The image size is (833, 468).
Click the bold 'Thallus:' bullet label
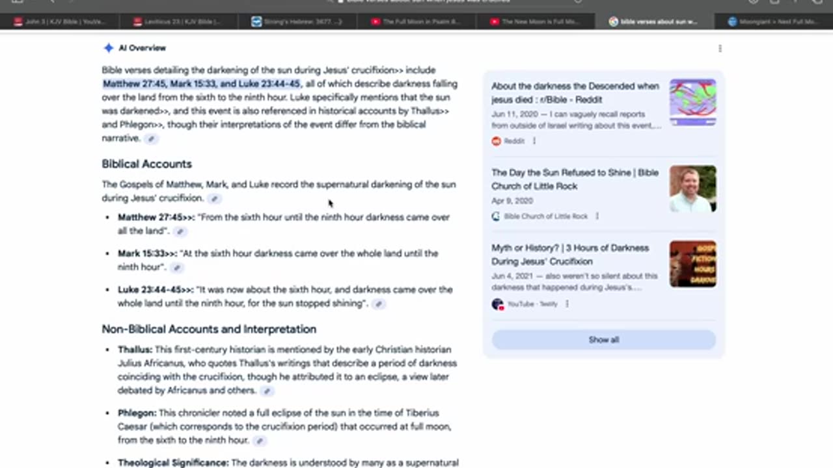[135, 350]
